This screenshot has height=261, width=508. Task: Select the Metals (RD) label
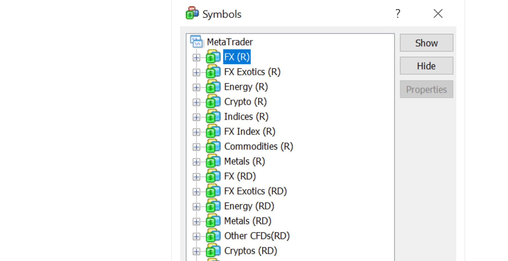(248, 221)
